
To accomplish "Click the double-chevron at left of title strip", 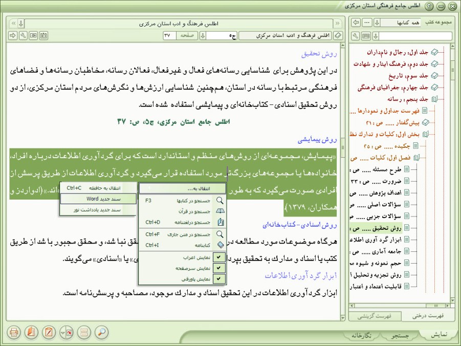I will (x=13, y=23).
